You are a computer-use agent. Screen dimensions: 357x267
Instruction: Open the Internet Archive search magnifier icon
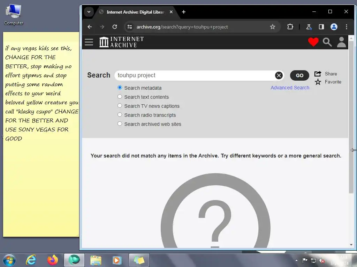coord(327,42)
